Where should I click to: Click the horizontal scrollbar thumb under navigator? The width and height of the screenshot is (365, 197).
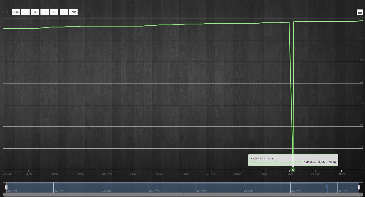(x=183, y=194)
